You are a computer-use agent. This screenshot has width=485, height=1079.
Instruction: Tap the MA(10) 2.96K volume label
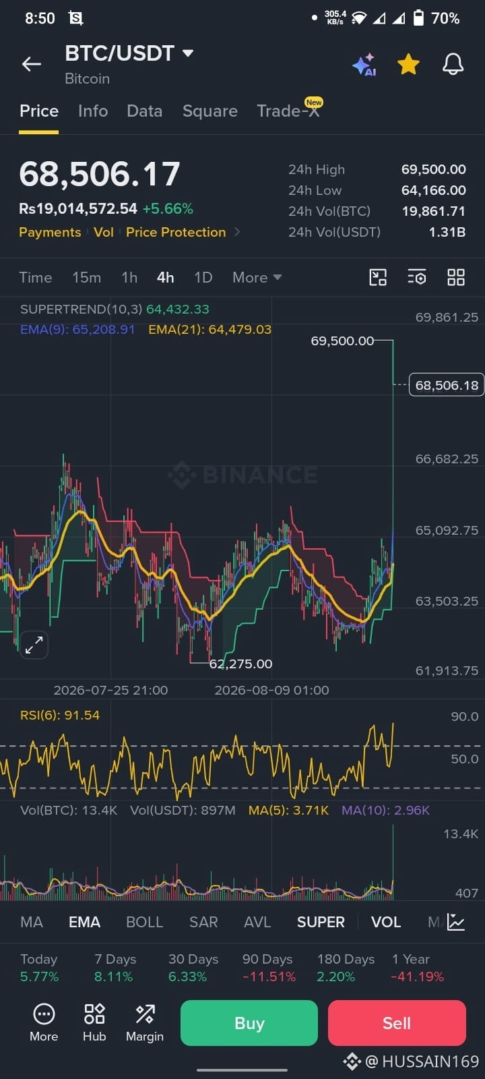[x=385, y=810]
